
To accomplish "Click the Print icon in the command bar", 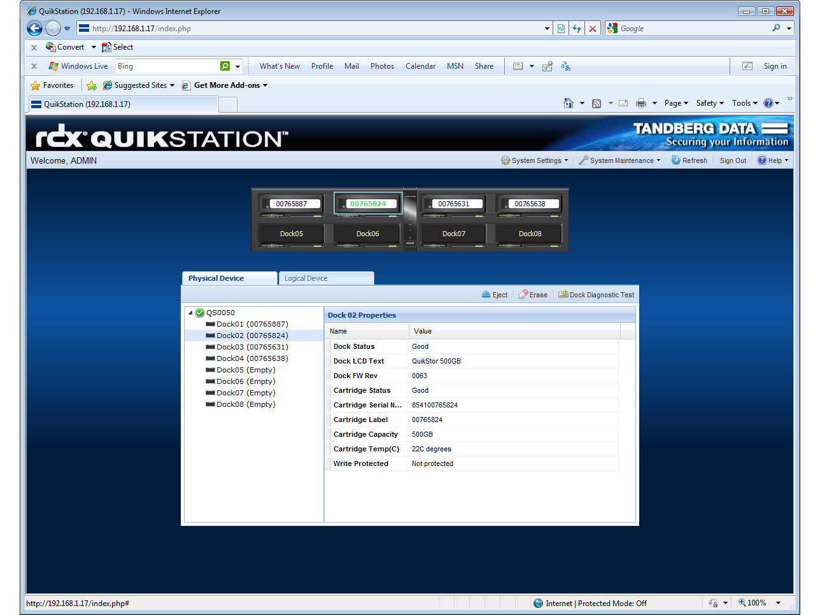I will 641,103.
